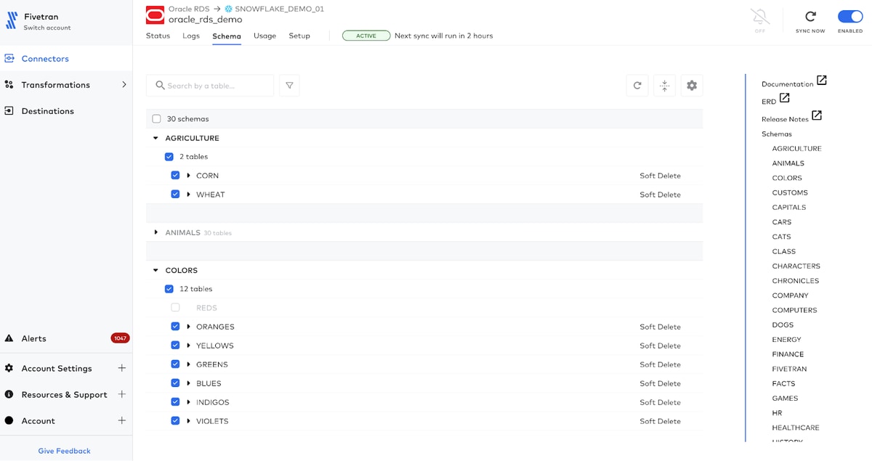Check the 30 schemas checkbox
This screenshot has height=461, width=872.
pyautogui.click(x=156, y=119)
